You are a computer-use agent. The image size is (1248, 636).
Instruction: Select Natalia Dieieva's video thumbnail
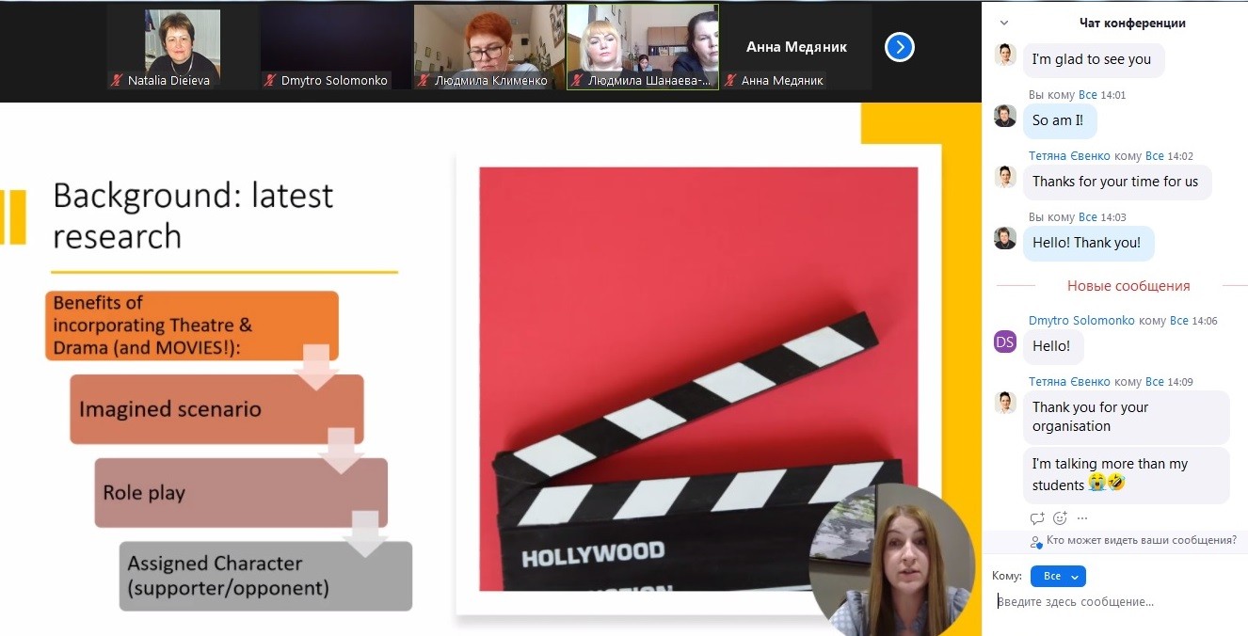point(183,48)
